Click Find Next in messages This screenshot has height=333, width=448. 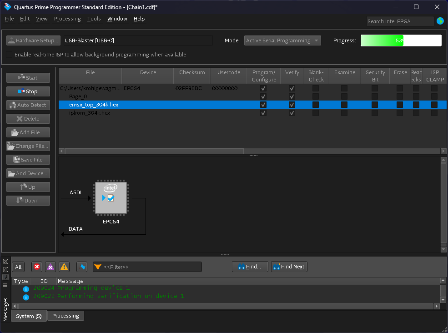(x=289, y=267)
